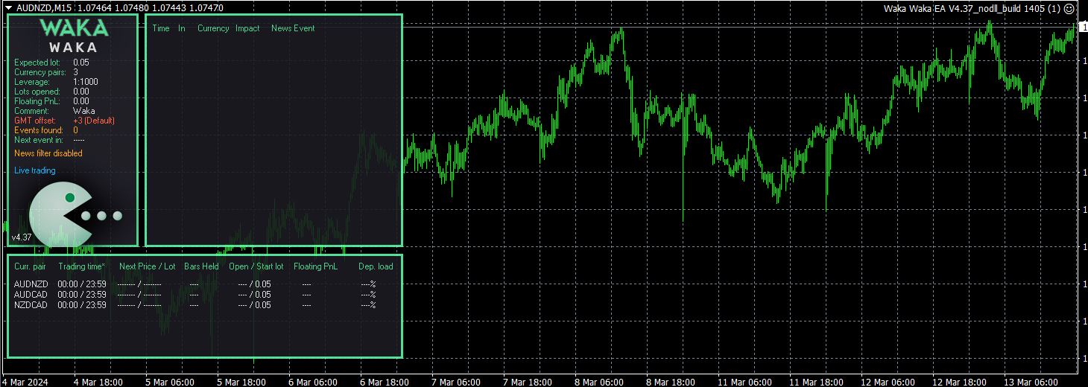Click the first dot in front of Pac-Man
1088x387 pixels.
tap(86, 216)
